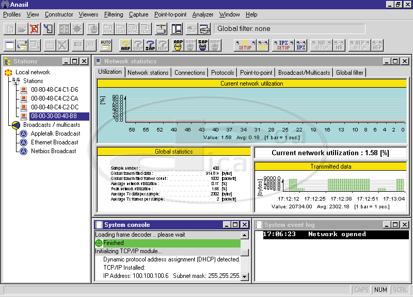The image size is (413, 297).
Task: Switch to the Broadcast/Multicasts tab
Action: point(304,73)
